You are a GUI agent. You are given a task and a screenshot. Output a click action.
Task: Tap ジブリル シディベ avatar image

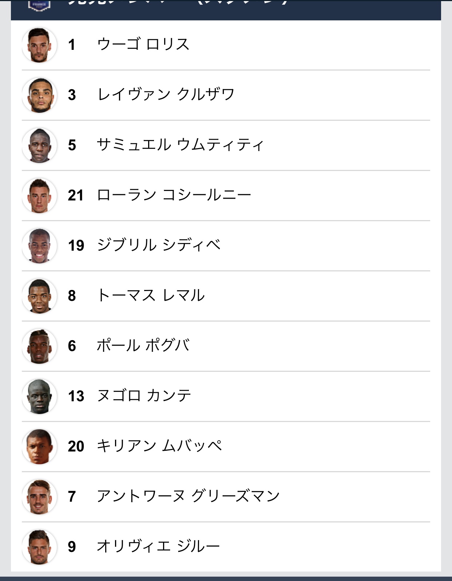point(39,246)
